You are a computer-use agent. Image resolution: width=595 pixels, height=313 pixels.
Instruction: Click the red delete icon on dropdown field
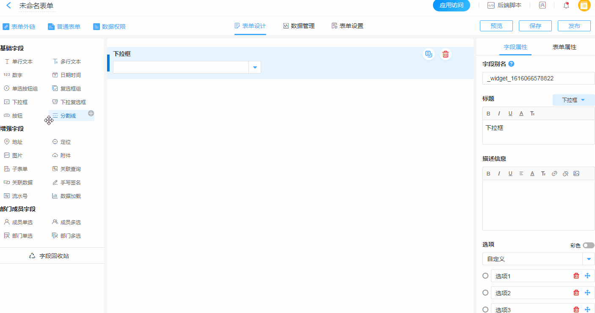click(x=445, y=54)
